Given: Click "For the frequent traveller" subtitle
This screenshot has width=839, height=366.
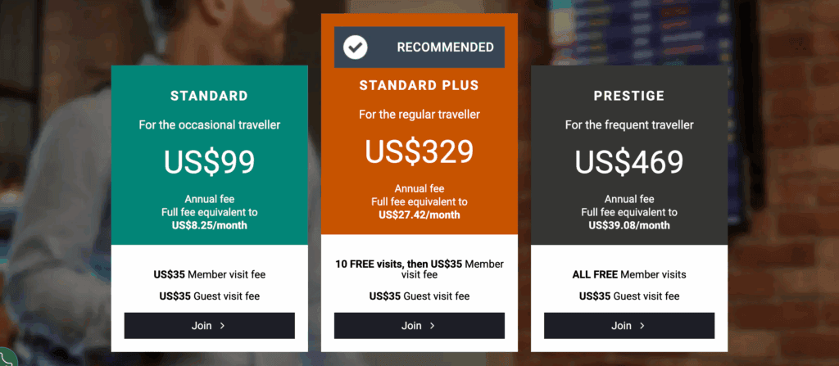Looking at the screenshot, I should point(628,125).
